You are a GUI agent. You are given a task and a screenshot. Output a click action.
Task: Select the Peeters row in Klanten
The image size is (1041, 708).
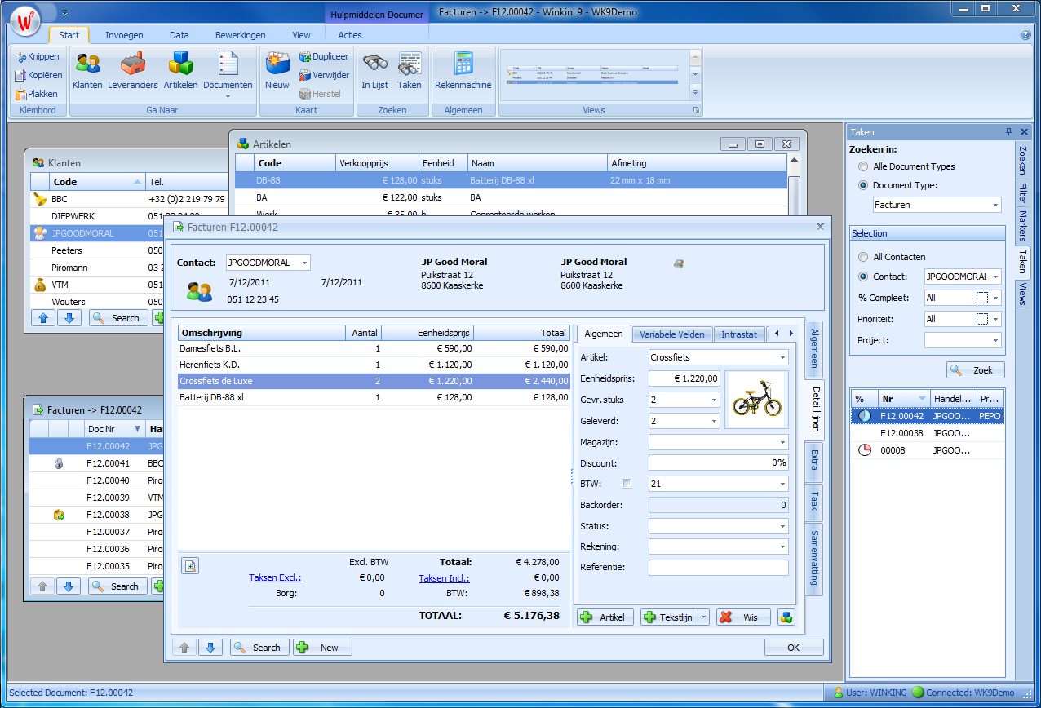[129, 250]
